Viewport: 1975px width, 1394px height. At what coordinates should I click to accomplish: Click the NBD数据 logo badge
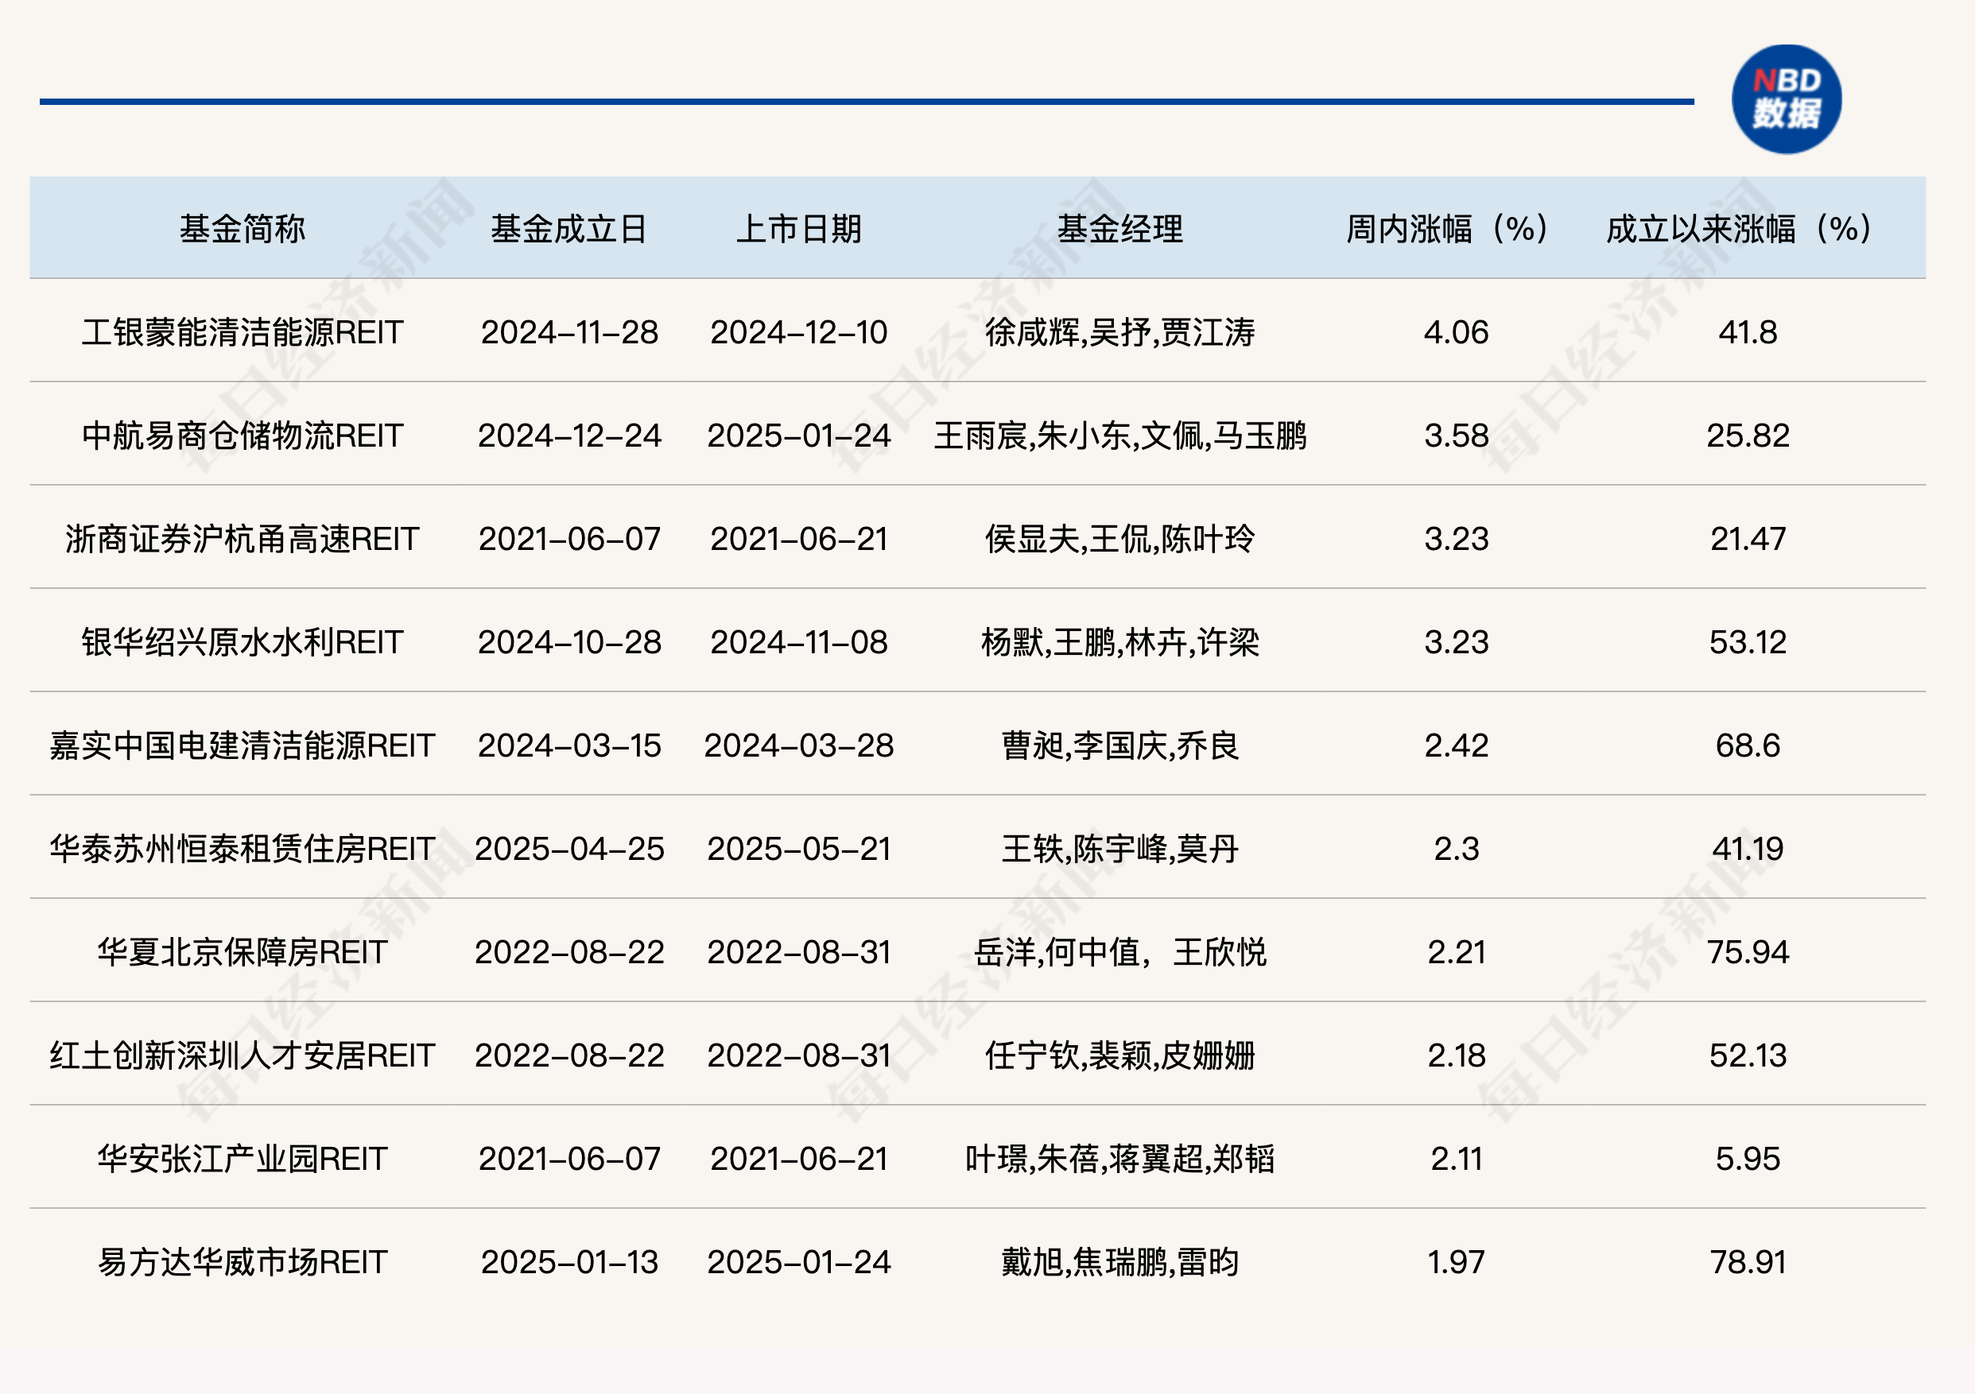point(1786,100)
